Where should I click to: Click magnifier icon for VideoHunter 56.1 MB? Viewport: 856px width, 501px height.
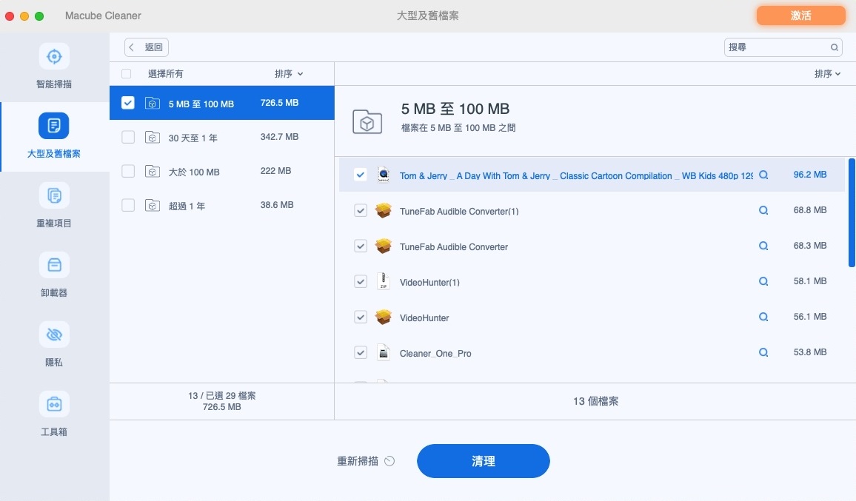click(763, 317)
